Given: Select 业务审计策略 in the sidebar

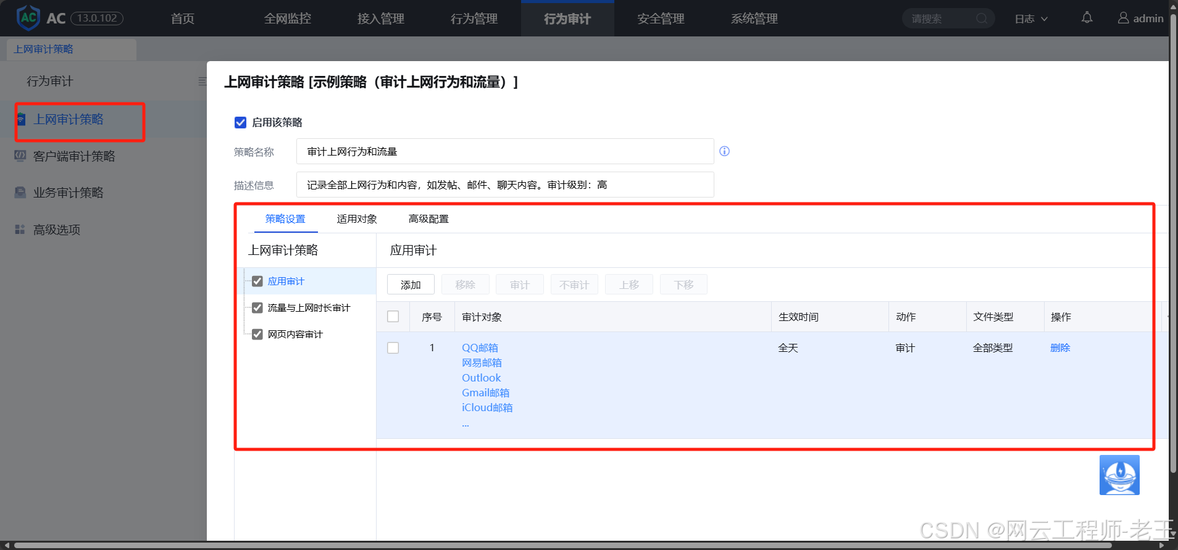Looking at the screenshot, I should pyautogui.click(x=68, y=193).
